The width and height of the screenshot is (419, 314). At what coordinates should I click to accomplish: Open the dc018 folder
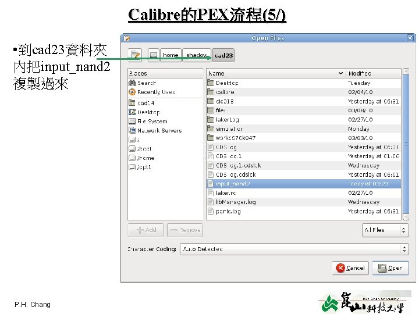304,101
